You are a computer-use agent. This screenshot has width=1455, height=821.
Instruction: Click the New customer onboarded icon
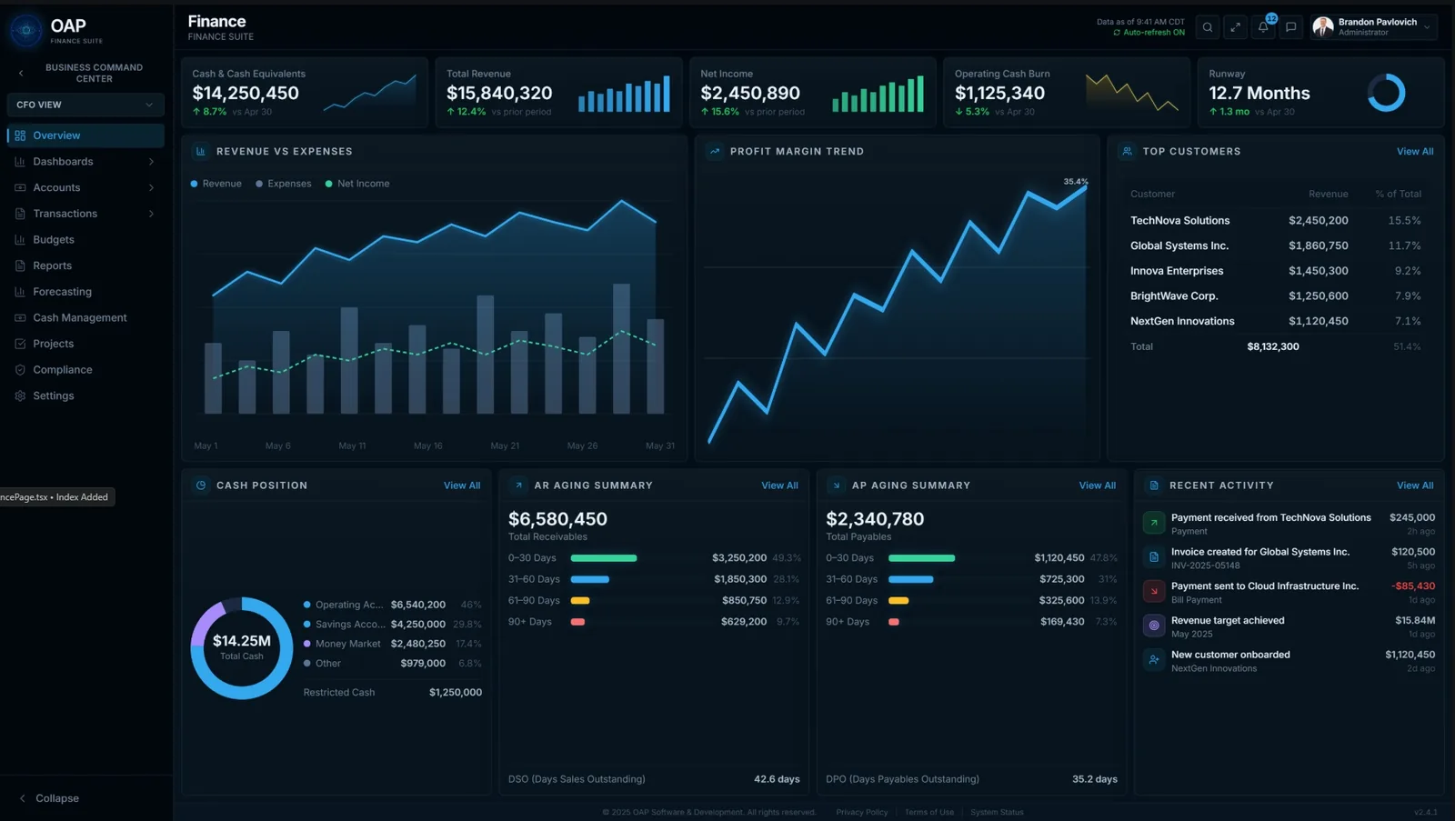tap(1153, 660)
